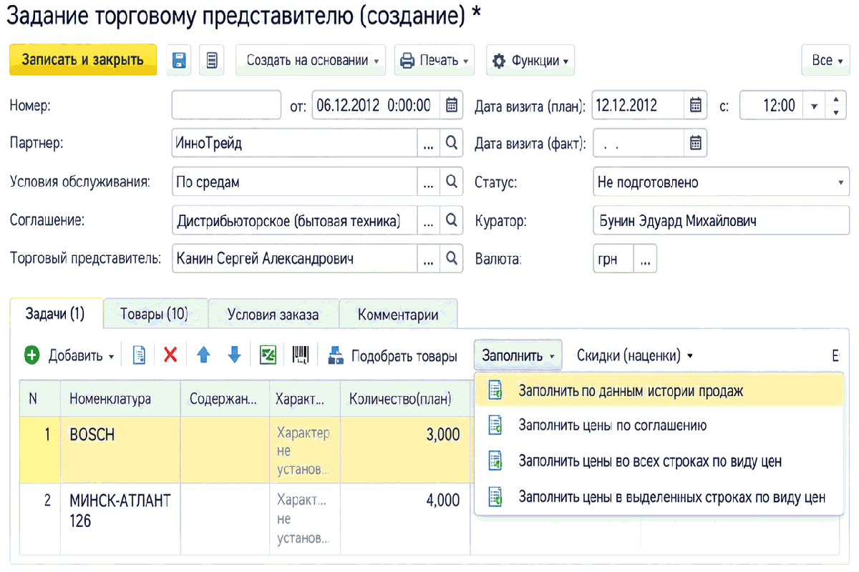This screenshot has width=859, height=572.
Task: Click ellipsis button of Соглашение field
Action: pyautogui.click(x=429, y=220)
